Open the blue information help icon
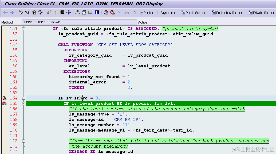 [x=97, y=13]
